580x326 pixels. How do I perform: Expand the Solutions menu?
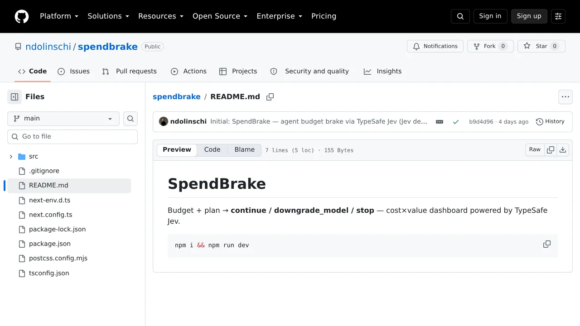point(108,16)
